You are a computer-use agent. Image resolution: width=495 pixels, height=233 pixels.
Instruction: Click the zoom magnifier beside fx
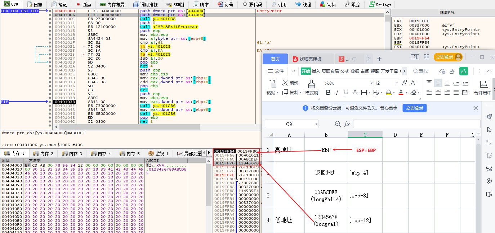click(x=338, y=124)
